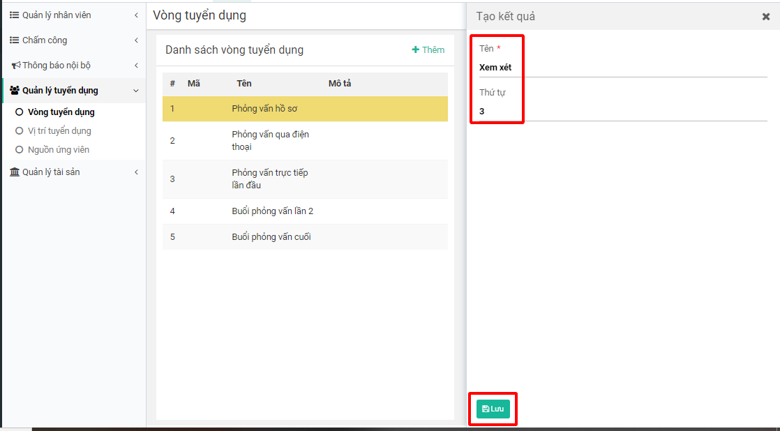Click the list icon beside Chấm công
Image resolution: width=780 pixels, height=431 pixels.
point(14,40)
